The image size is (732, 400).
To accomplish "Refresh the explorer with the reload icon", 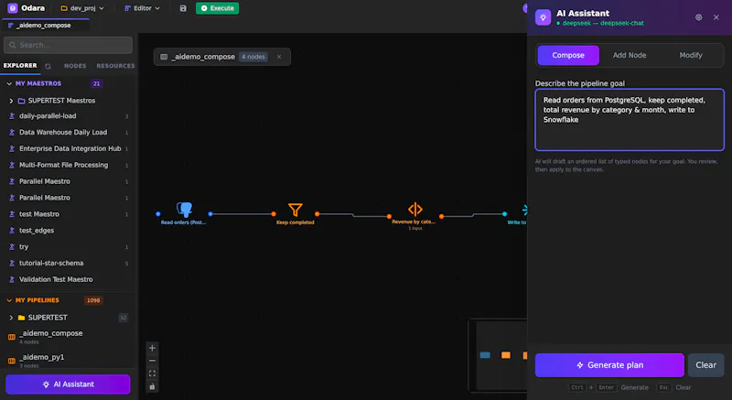I will 48,66.
